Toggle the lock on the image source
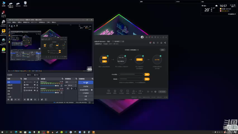Screen dimensions: 238x134 (37, 85)
